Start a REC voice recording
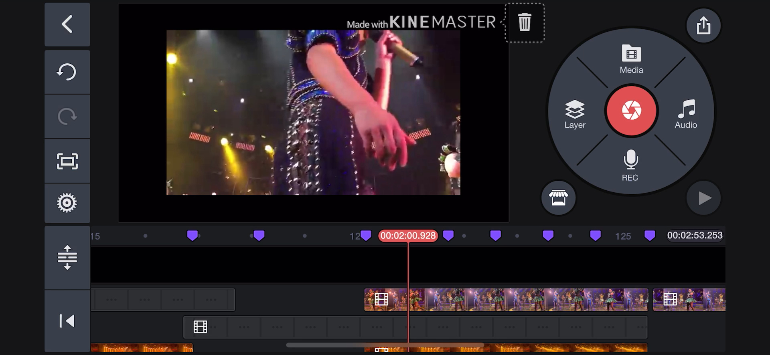This screenshot has height=355, width=770. pyautogui.click(x=630, y=165)
